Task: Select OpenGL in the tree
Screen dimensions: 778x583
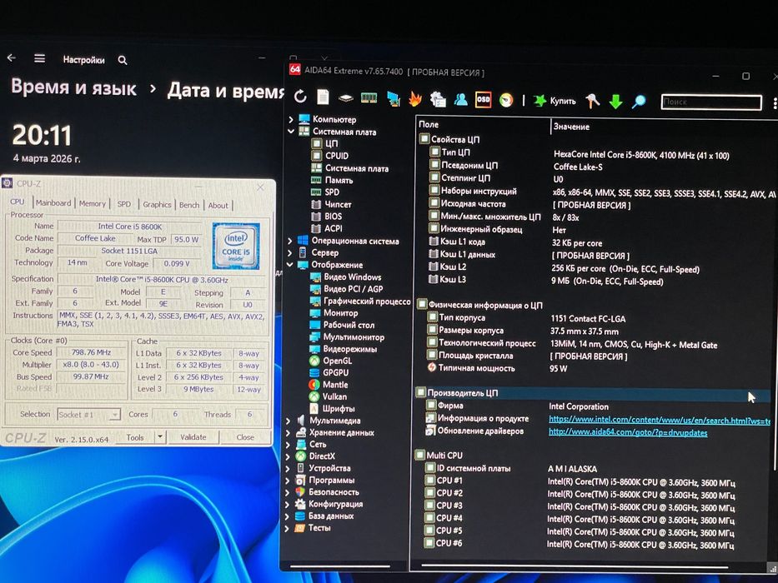Action: tap(330, 361)
